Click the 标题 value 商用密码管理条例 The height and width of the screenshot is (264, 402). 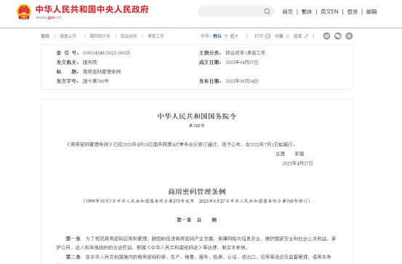coord(102,72)
